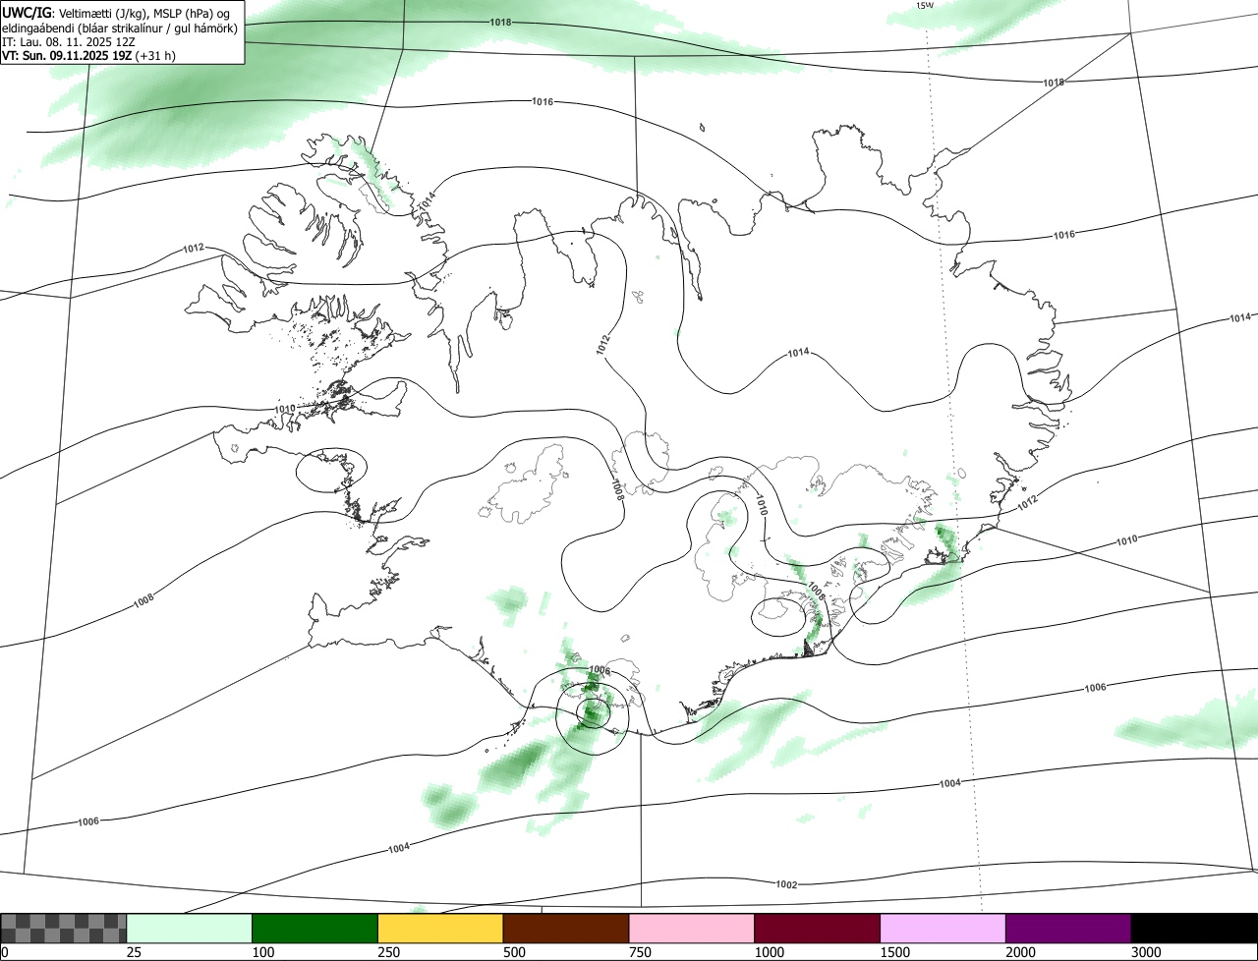This screenshot has width=1258, height=961.
Task: Click the 'VT: Sun. 09.11.2025 19Z (+31 h)' line
Action: click(89, 55)
